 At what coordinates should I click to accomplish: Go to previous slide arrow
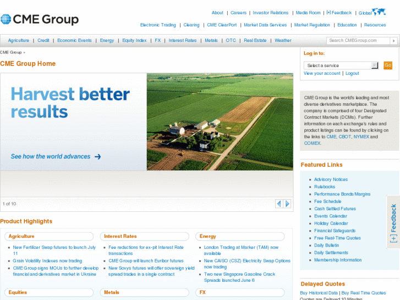279,204
